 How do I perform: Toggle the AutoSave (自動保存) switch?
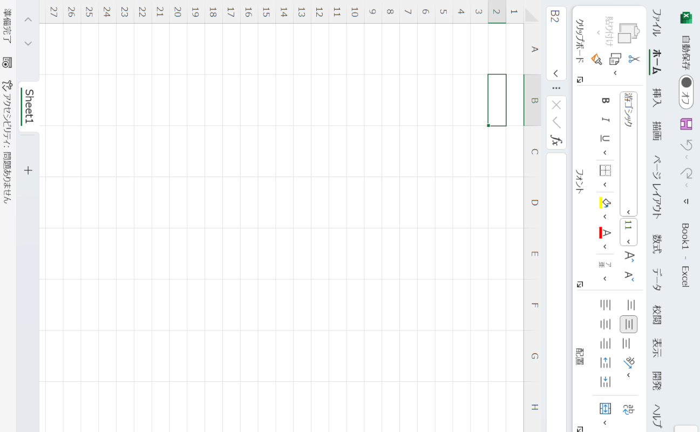pos(686,91)
